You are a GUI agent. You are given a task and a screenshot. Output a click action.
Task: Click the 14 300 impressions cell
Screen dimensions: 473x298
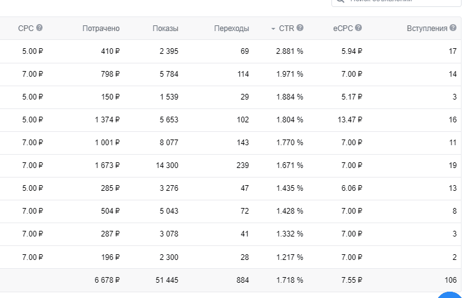tap(164, 165)
